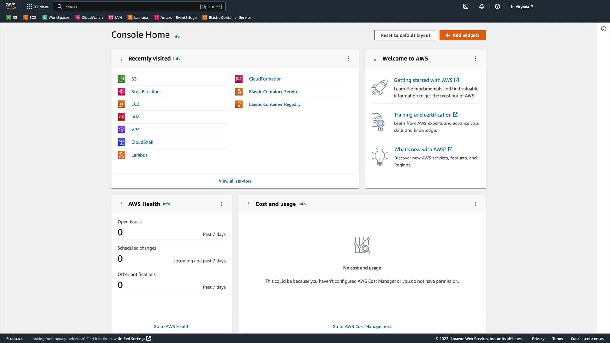610x343 pixels.
Task: Click the Step Functions service icon
Action: coord(121,92)
